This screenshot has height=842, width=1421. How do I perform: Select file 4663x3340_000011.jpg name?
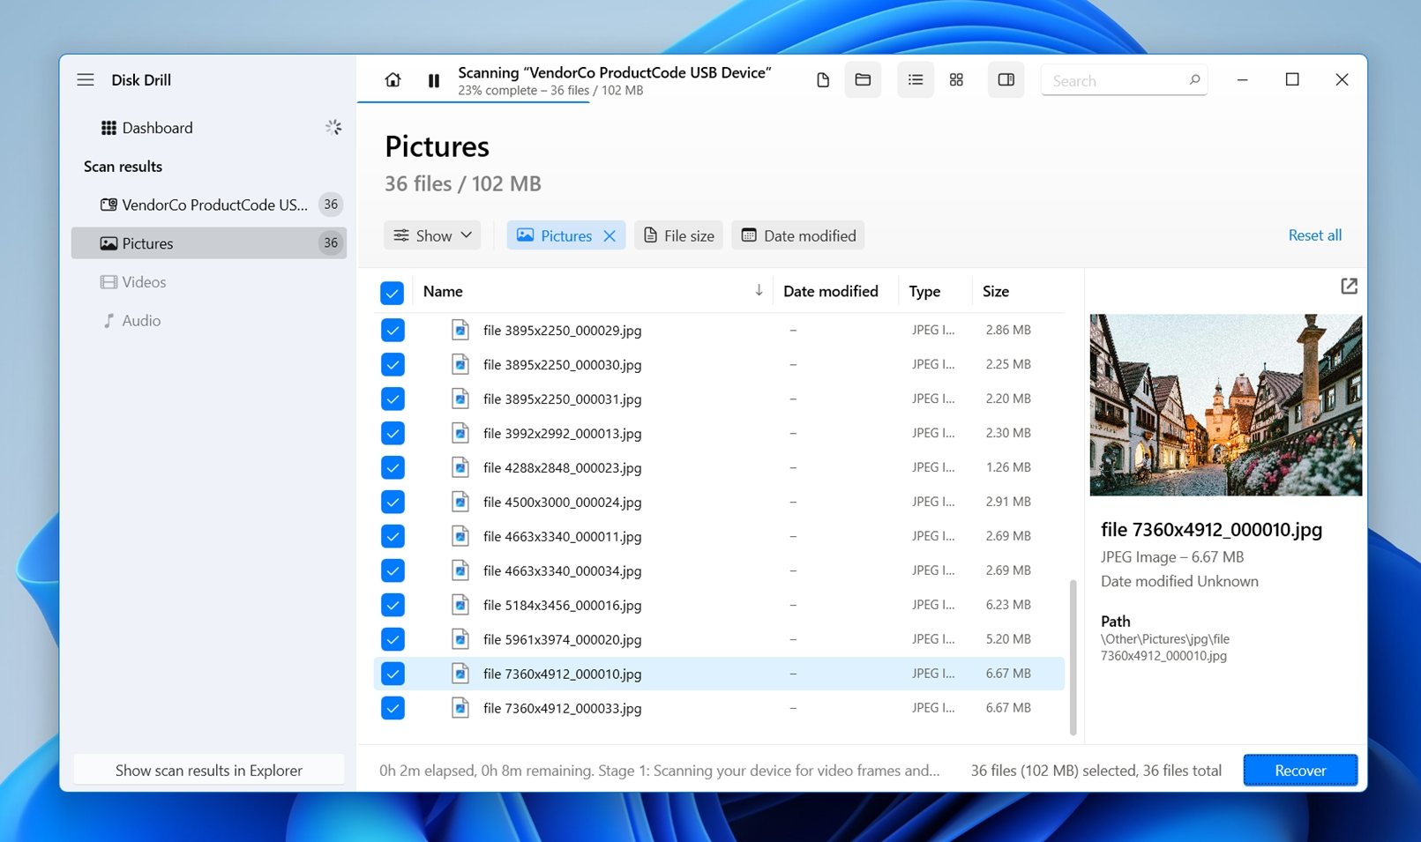562,537
